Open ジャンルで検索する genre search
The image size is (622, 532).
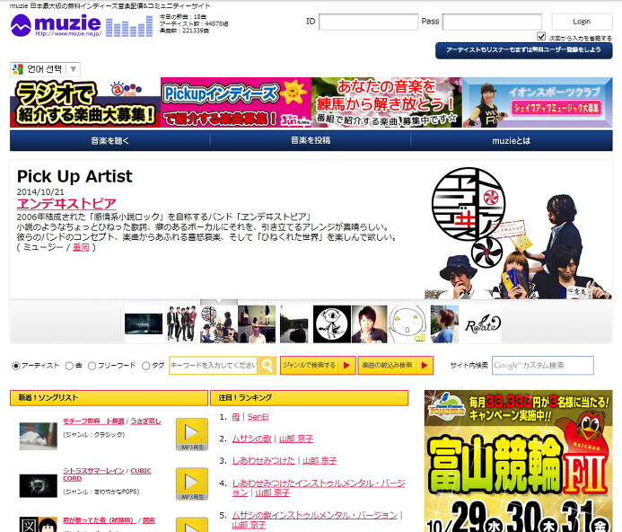coord(318,365)
